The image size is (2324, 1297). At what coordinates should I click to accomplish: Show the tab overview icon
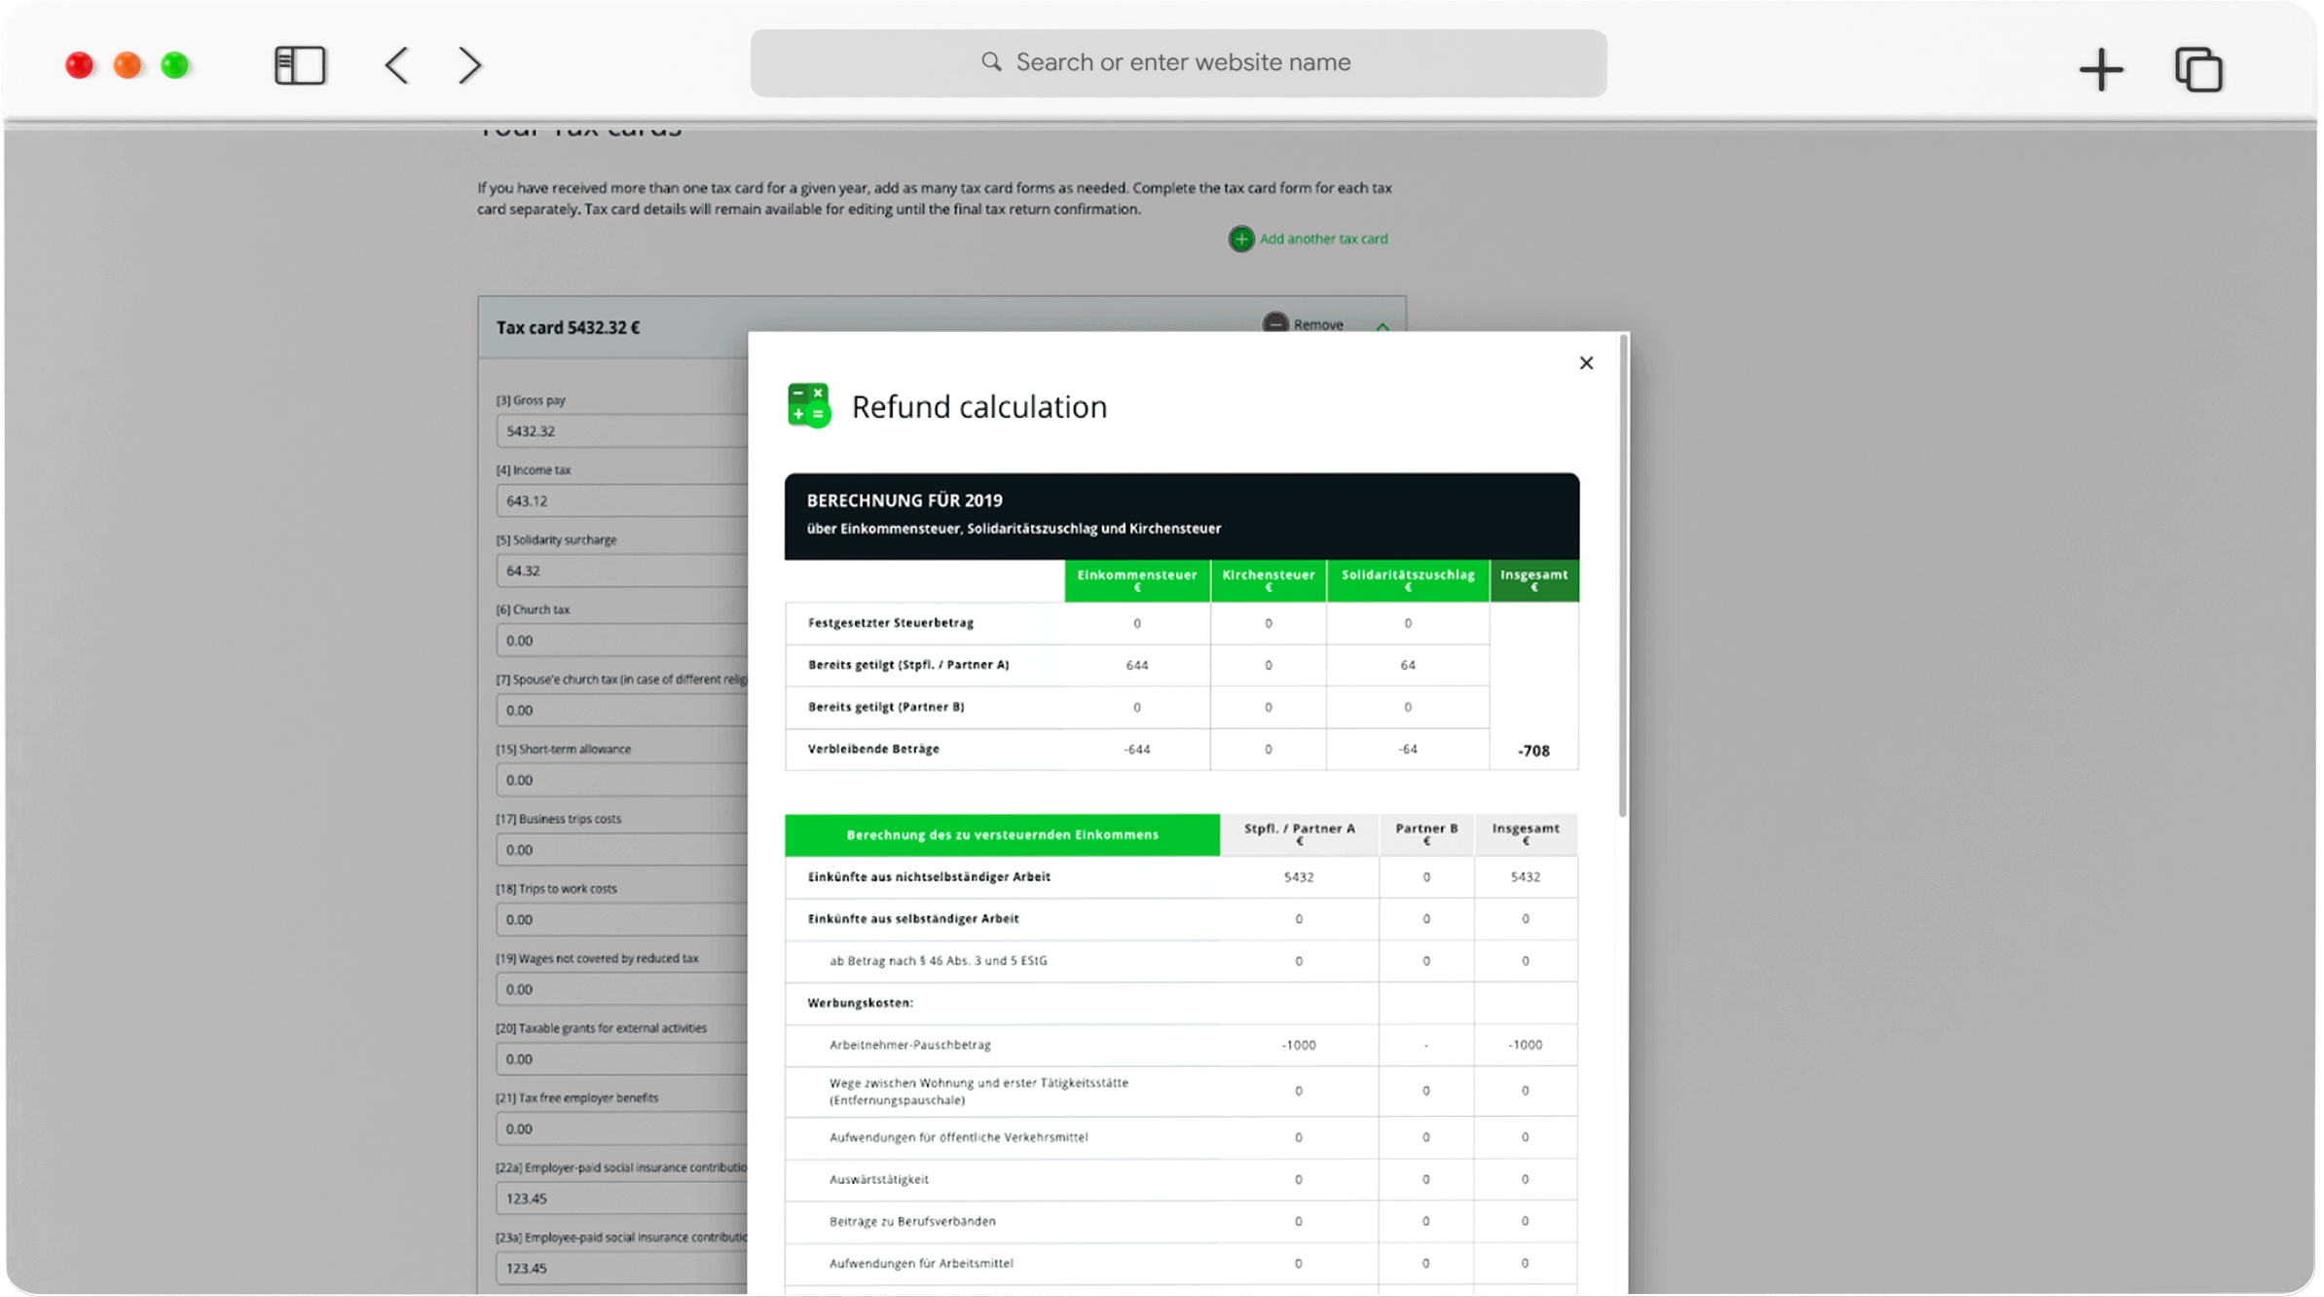pyautogui.click(x=2197, y=69)
